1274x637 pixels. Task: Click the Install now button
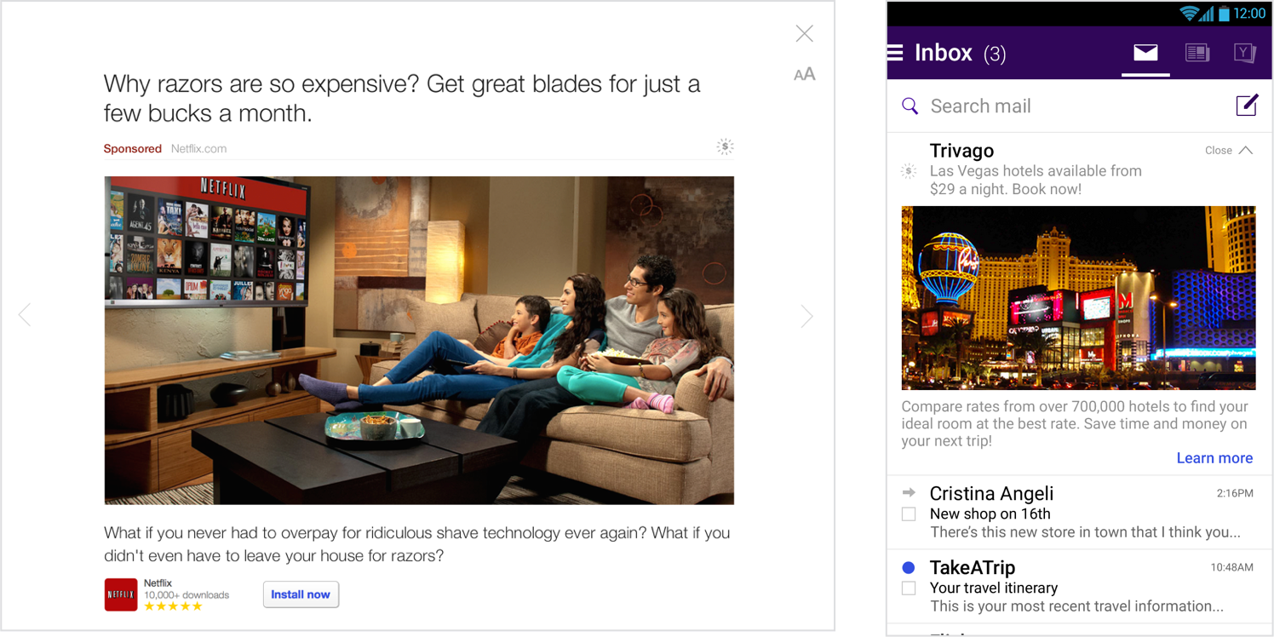(301, 594)
